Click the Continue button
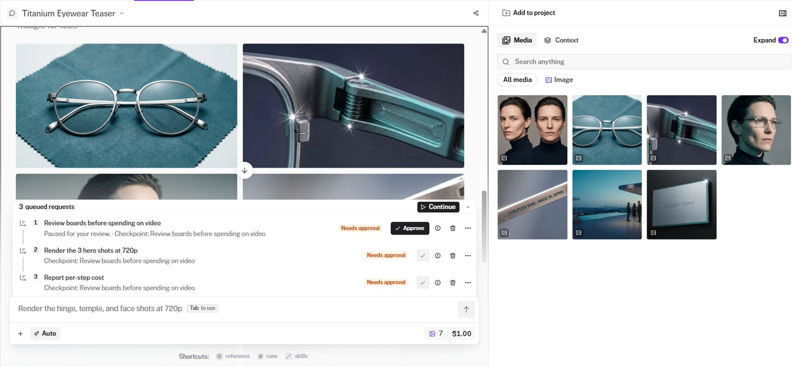The height and width of the screenshot is (367, 793). click(x=438, y=207)
